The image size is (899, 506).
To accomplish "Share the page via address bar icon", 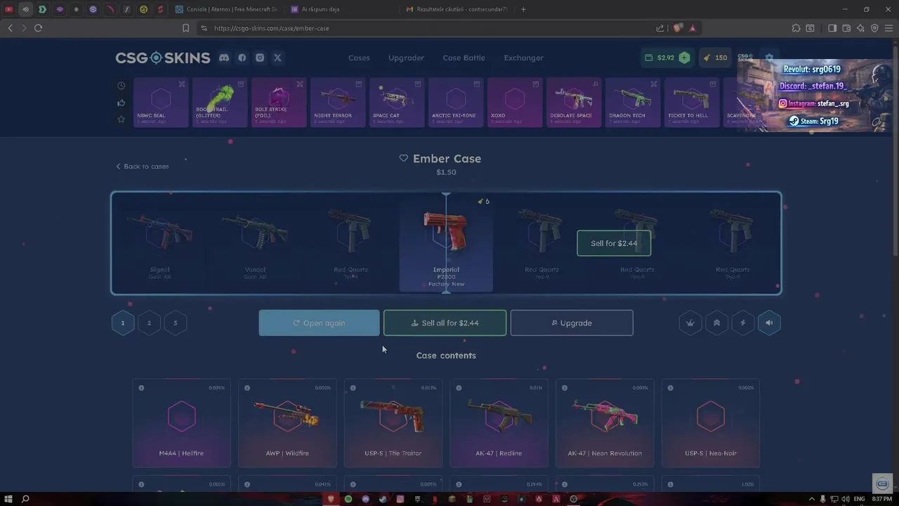I will (x=660, y=28).
